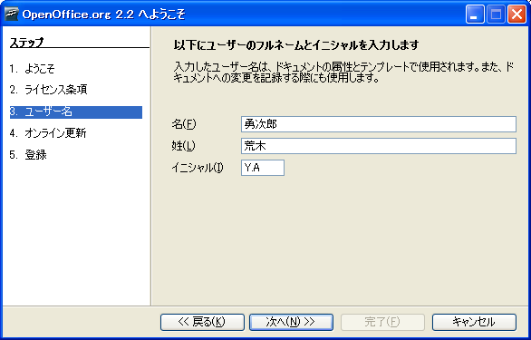Go to step 4 オンライン更新
531x340 pixels.
pos(48,133)
